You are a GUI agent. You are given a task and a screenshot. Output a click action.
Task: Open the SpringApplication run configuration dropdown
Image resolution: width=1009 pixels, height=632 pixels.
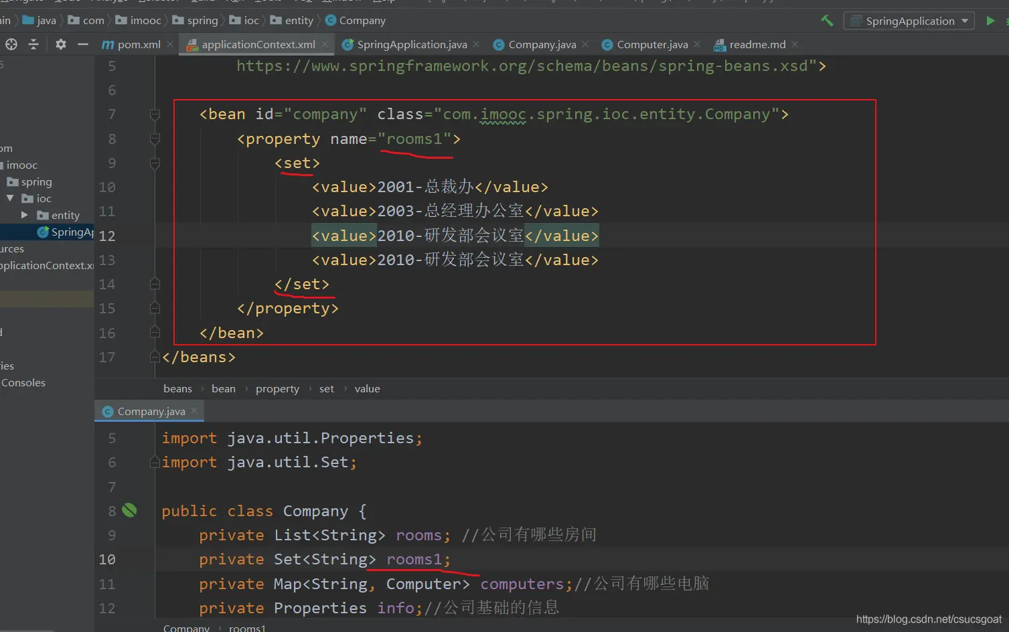click(x=909, y=21)
